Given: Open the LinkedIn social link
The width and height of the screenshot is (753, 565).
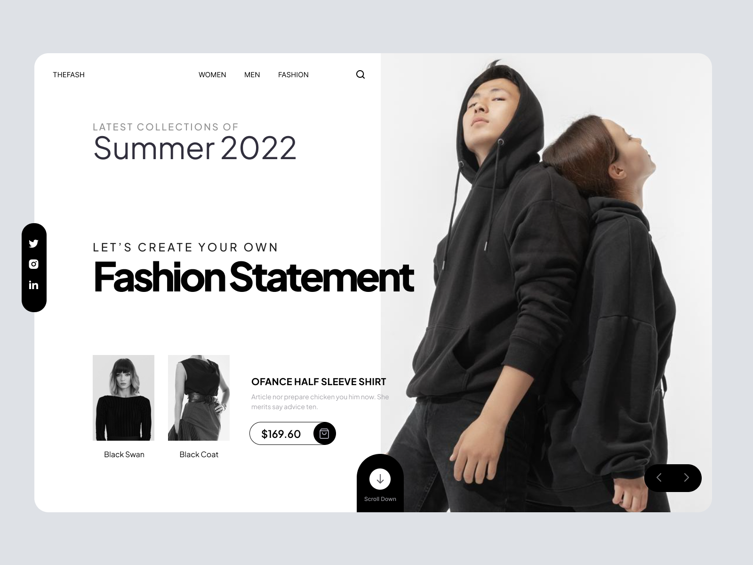Looking at the screenshot, I should tap(33, 285).
